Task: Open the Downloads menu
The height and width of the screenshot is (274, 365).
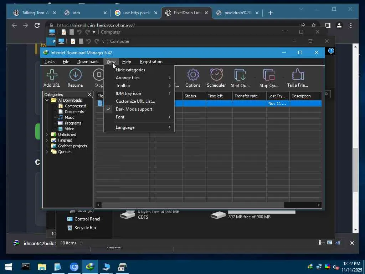Action: pyautogui.click(x=88, y=62)
